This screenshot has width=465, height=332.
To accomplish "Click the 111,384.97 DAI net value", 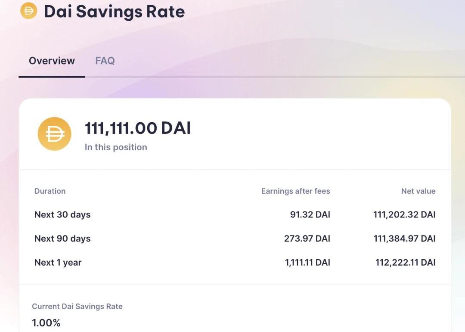I will pos(404,239).
